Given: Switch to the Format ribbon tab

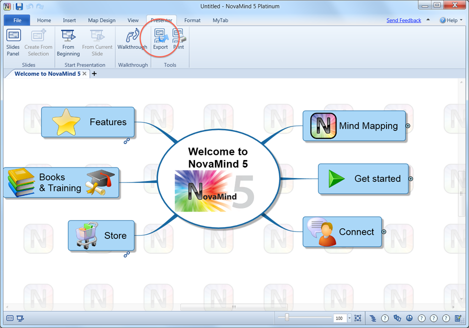Looking at the screenshot, I should [192, 20].
